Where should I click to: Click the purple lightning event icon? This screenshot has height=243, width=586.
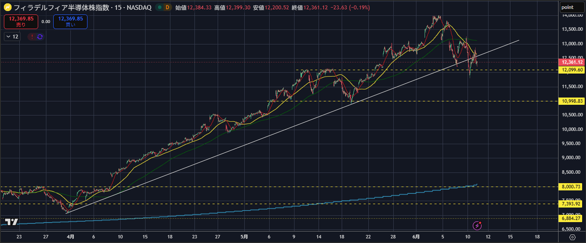click(478, 225)
